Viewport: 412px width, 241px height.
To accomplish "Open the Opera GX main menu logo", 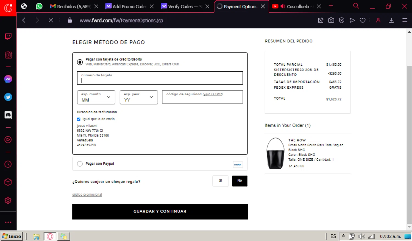I will (x=8, y=8).
